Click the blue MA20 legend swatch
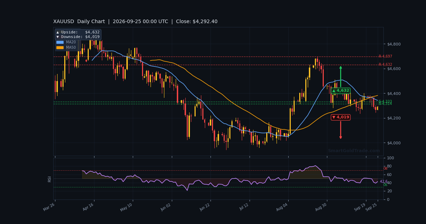This screenshot has height=224, width=426. tap(60, 42)
